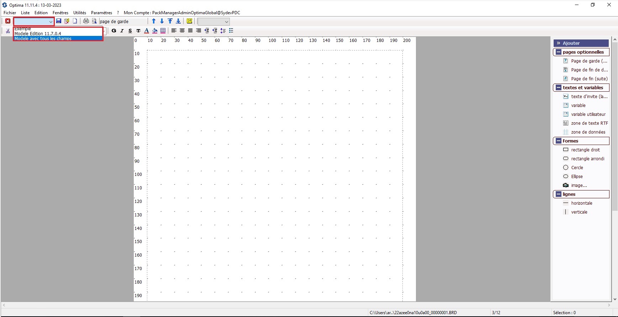Click the line spacing icon
The height and width of the screenshot is (317, 618).
tap(223, 31)
